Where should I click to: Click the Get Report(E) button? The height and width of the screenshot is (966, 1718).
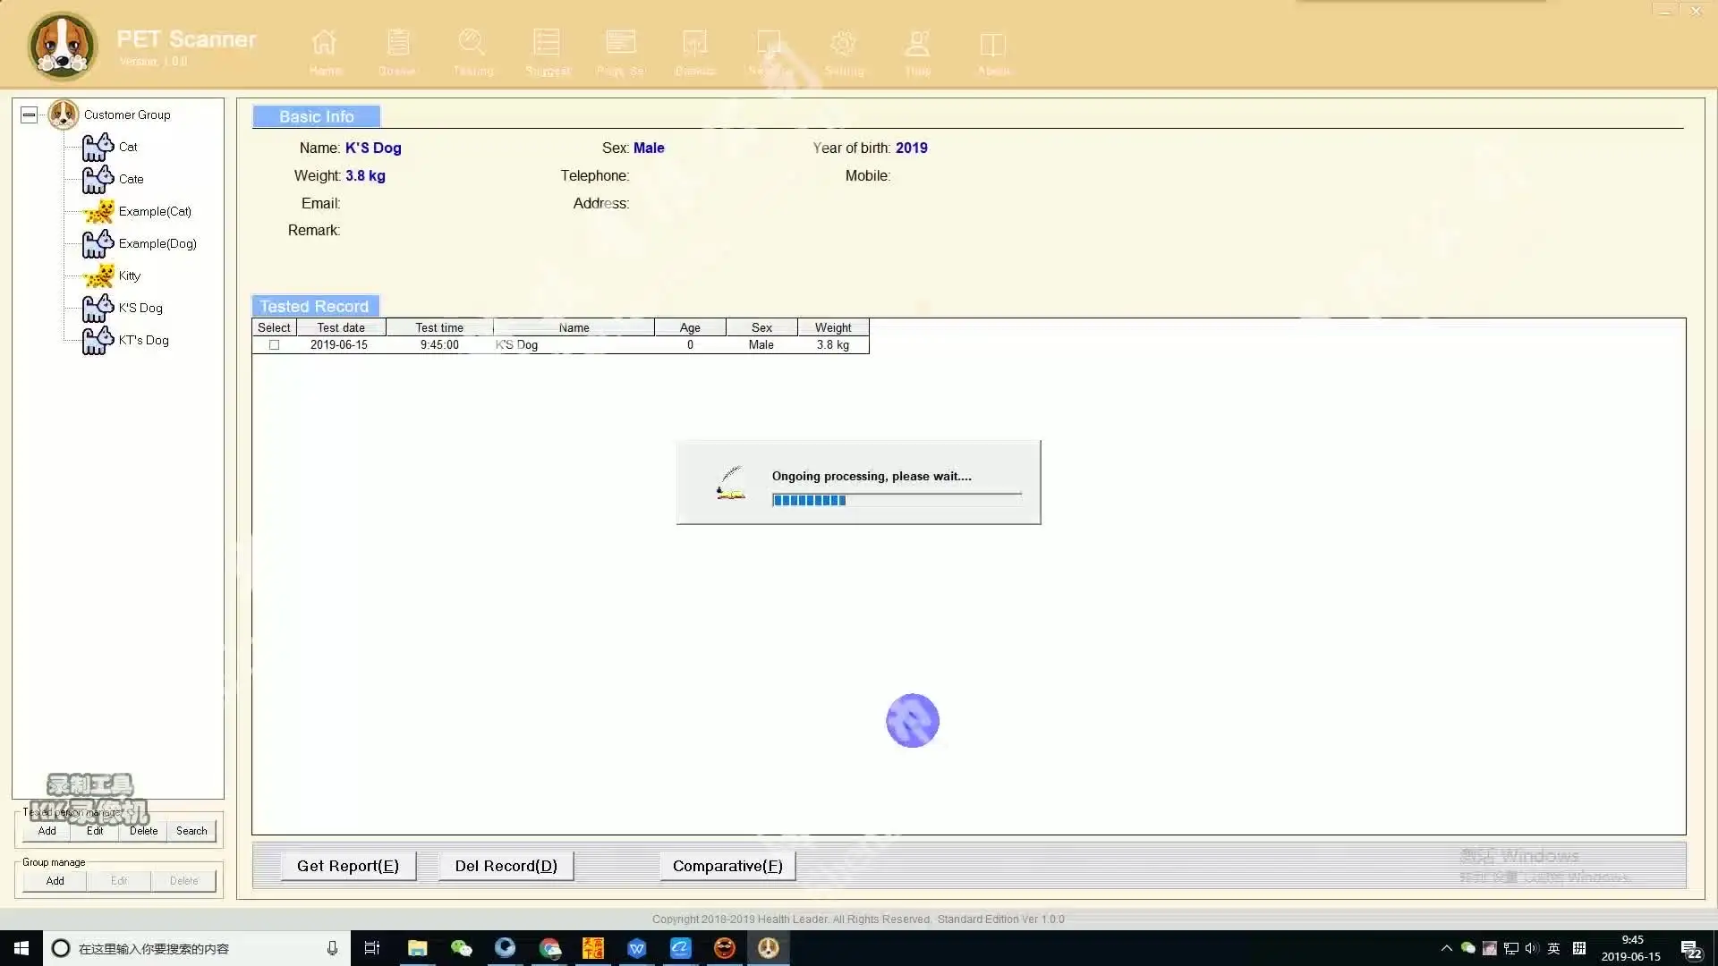(348, 866)
